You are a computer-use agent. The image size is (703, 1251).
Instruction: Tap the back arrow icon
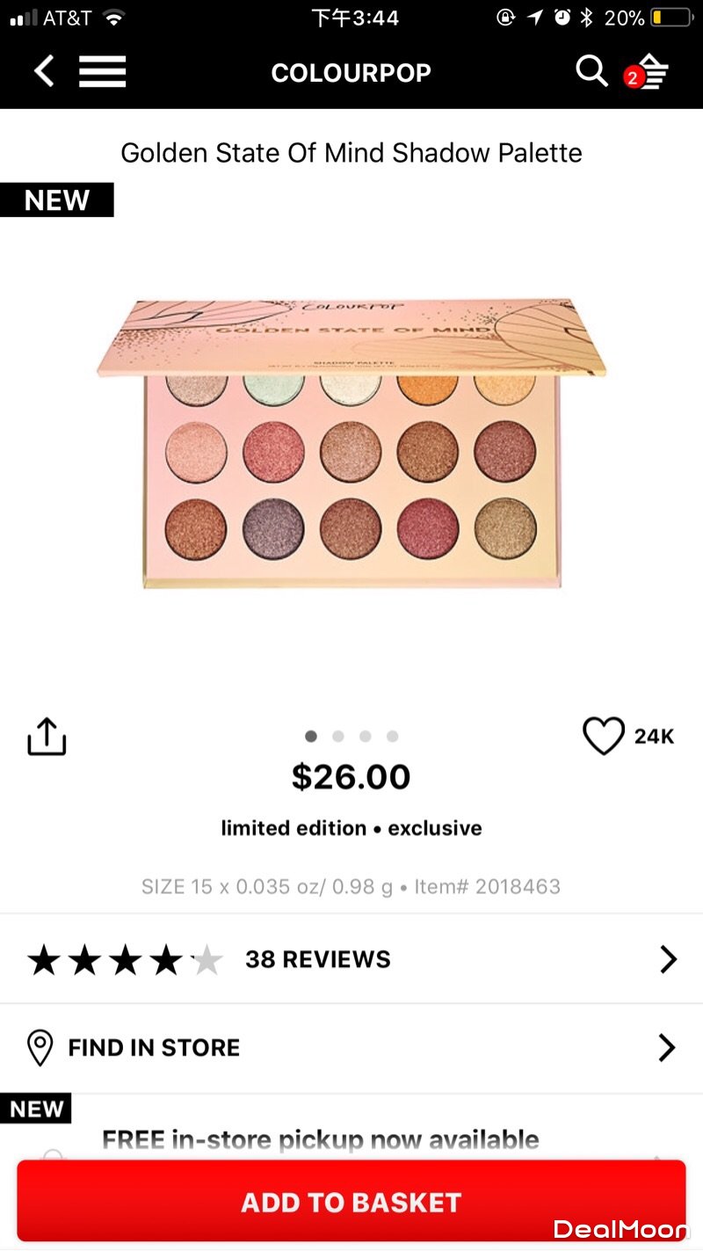44,71
